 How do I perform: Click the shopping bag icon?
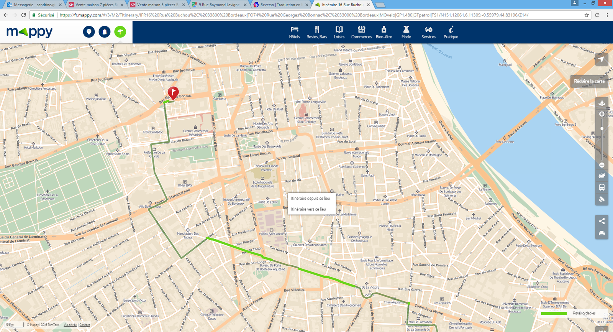105,32
